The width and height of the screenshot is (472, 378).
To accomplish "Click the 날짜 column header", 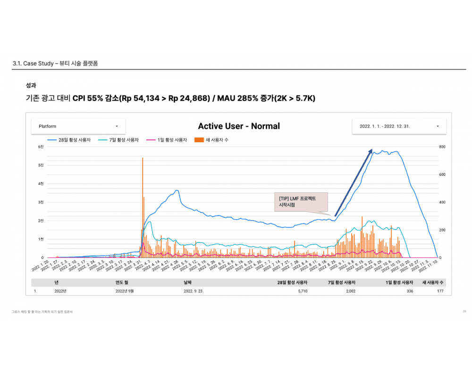I will (188, 283).
